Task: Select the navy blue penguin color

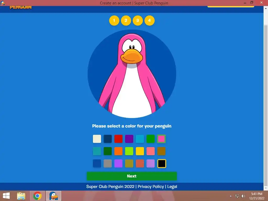Action: point(108,139)
